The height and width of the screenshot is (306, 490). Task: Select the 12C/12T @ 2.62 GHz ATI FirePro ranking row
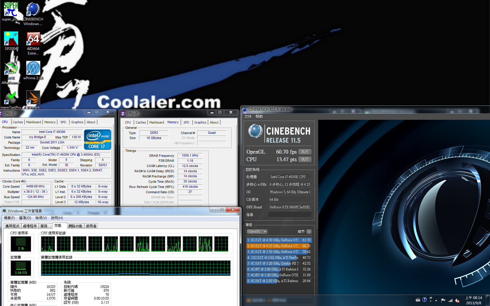(279, 258)
